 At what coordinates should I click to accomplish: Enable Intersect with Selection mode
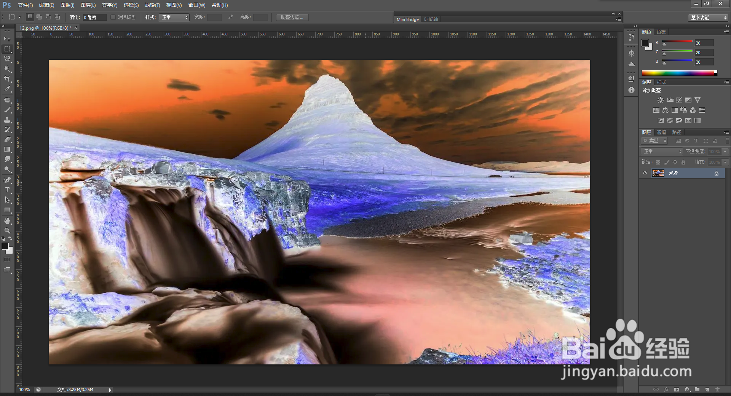(x=57, y=17)
